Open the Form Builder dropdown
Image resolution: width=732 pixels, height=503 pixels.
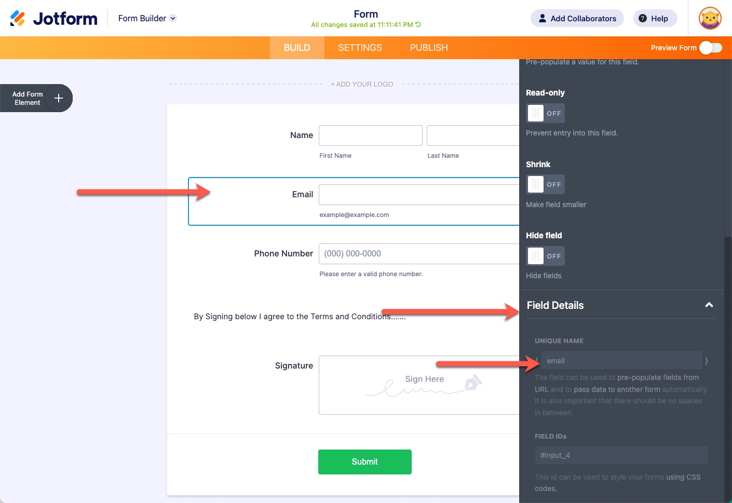[147, 18]
